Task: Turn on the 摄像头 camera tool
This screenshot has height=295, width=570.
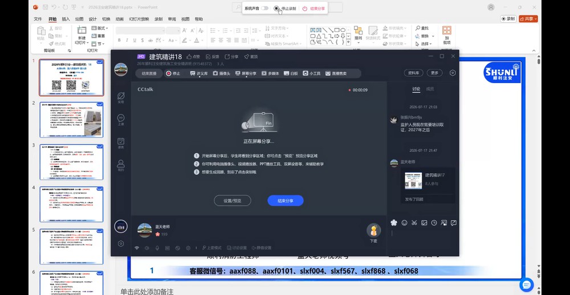Action: [221, 73]
